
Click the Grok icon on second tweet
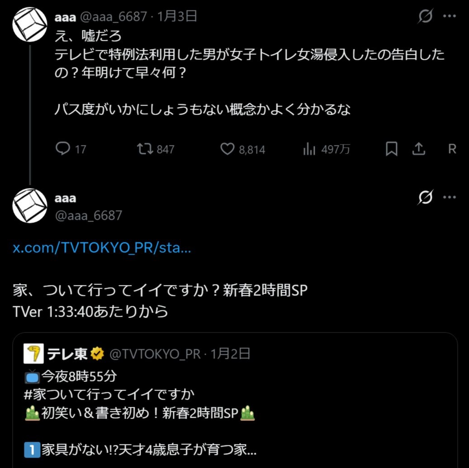pos(426,198)
